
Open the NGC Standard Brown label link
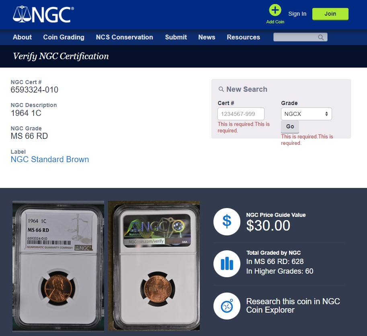click(50, 159)
